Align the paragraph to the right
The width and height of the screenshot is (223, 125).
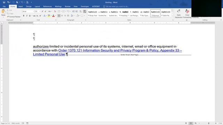click(65, 16)
